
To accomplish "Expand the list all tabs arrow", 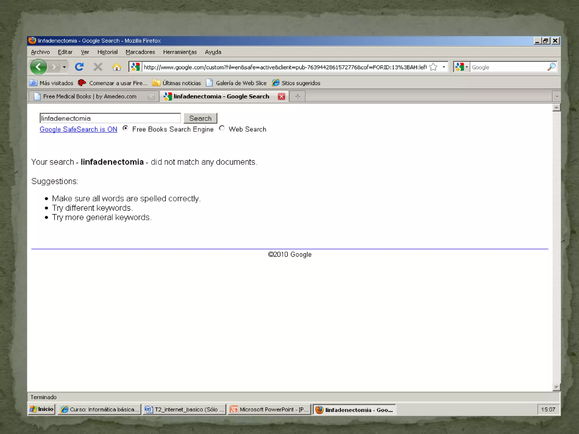I will pos(557,97).
